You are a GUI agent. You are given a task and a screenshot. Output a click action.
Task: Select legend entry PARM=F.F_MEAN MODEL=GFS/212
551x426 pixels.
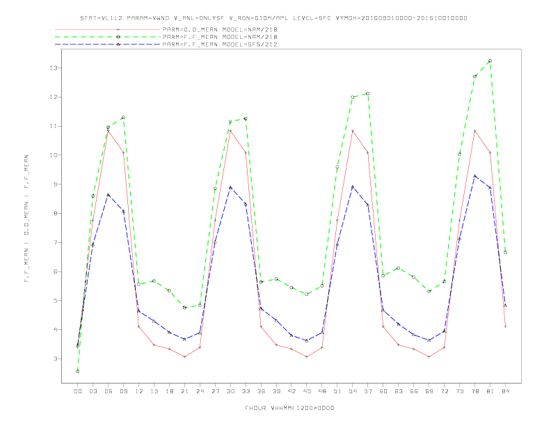[220, 45]
